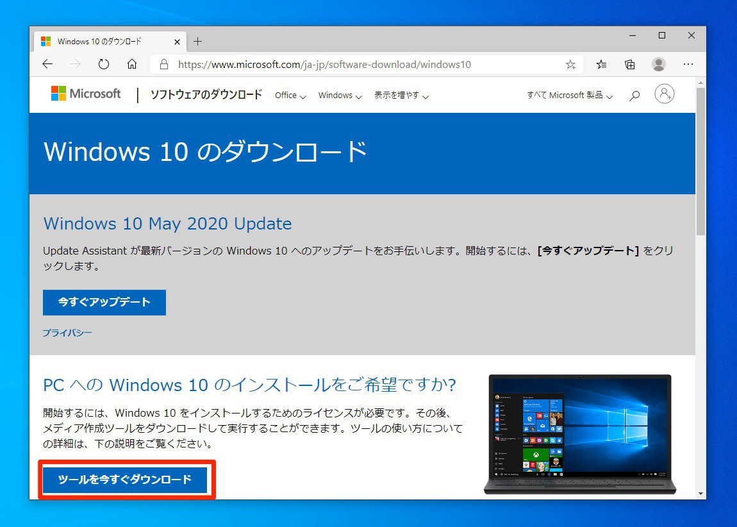Click the PC への Windows 10 のインストール heading
This screenshot has width=737, height=527.
pos(249,385)
